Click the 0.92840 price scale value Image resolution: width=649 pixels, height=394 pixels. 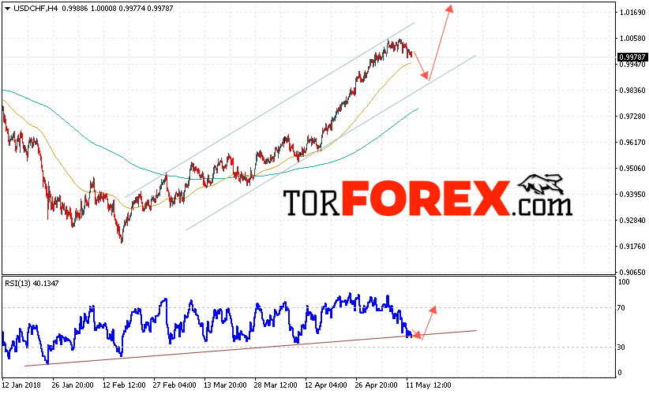(632, 221)
